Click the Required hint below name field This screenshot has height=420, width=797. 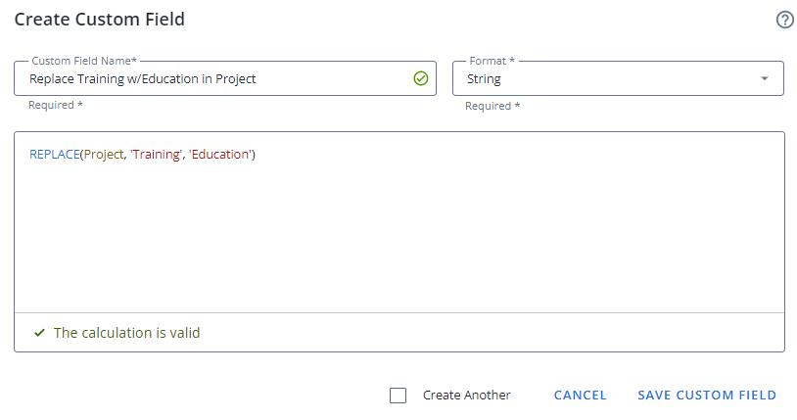pyautogui.click(x=56, y=105)
